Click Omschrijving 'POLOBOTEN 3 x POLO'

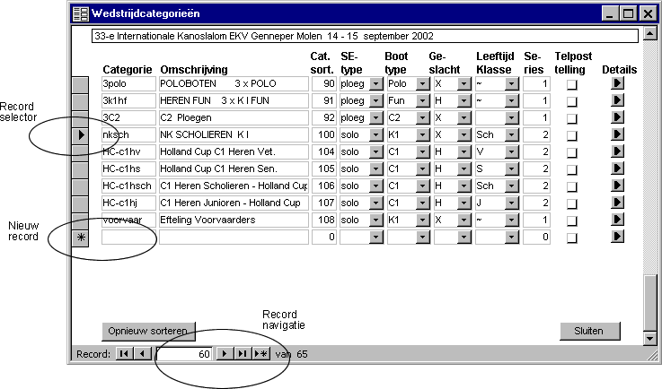234,84
